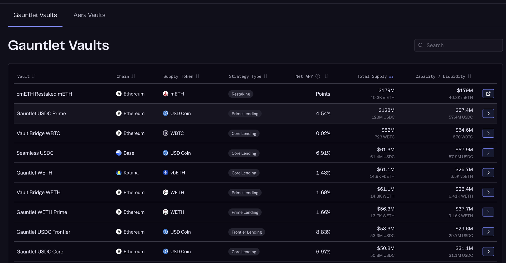506x263 pixels.
Task: Toggle sorting on the Vault column
Action: pos(34,76)
